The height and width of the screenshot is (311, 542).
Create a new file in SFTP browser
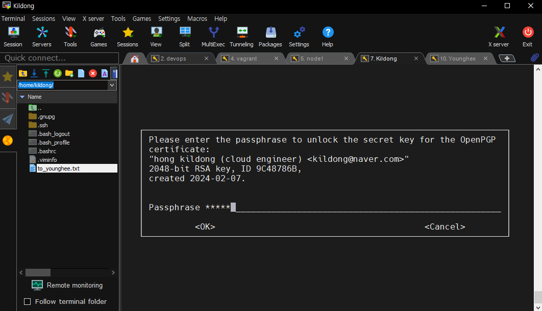81,73
